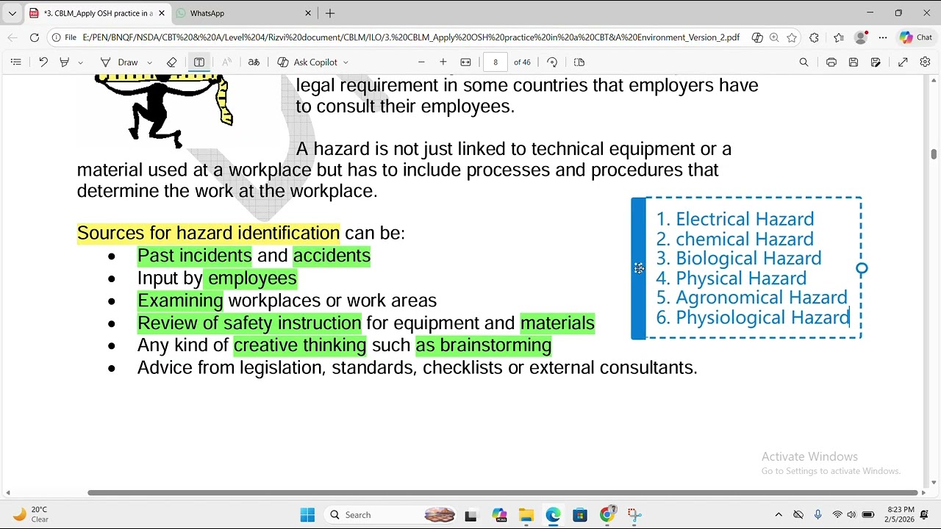
Task: Click the address bar zoom magnifier
Action: [x=774, y=37]
